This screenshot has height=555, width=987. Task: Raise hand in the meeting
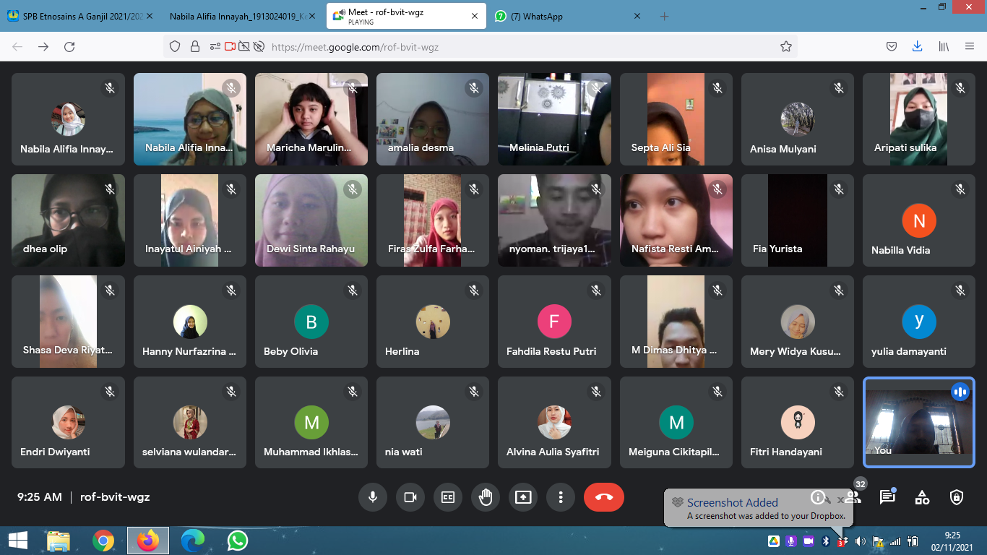(x=486, y=497)
